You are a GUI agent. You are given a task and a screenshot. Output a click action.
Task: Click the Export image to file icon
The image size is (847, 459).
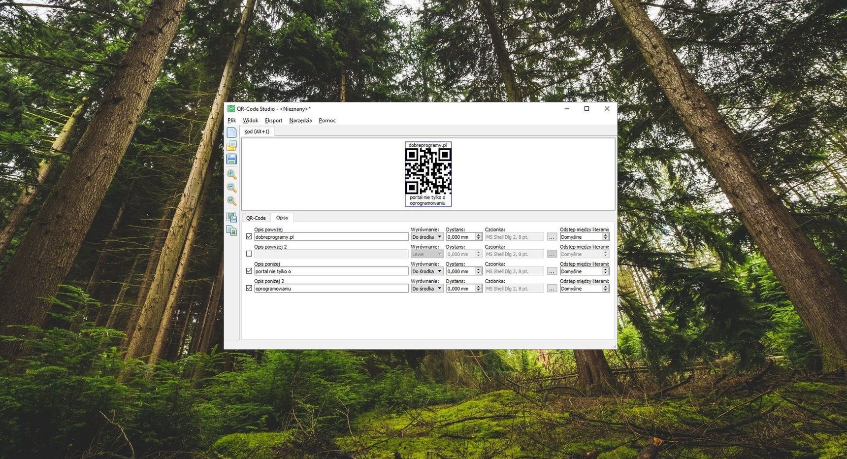tap(231, 217)
